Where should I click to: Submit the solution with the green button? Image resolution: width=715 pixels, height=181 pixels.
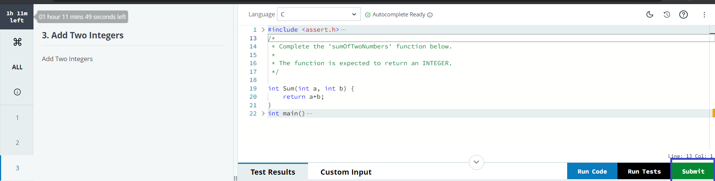693,171
